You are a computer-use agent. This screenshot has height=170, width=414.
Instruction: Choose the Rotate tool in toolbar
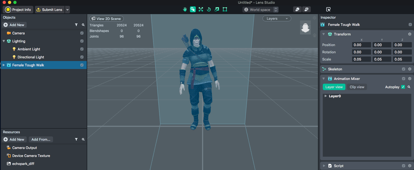pyautogui.click(x=209, y=10)
